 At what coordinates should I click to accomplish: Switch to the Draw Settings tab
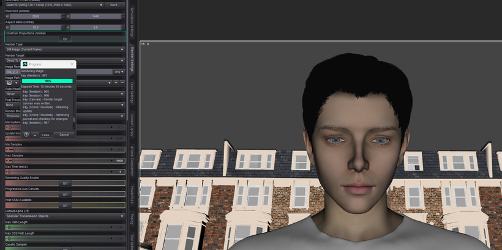tap(132, 92)
